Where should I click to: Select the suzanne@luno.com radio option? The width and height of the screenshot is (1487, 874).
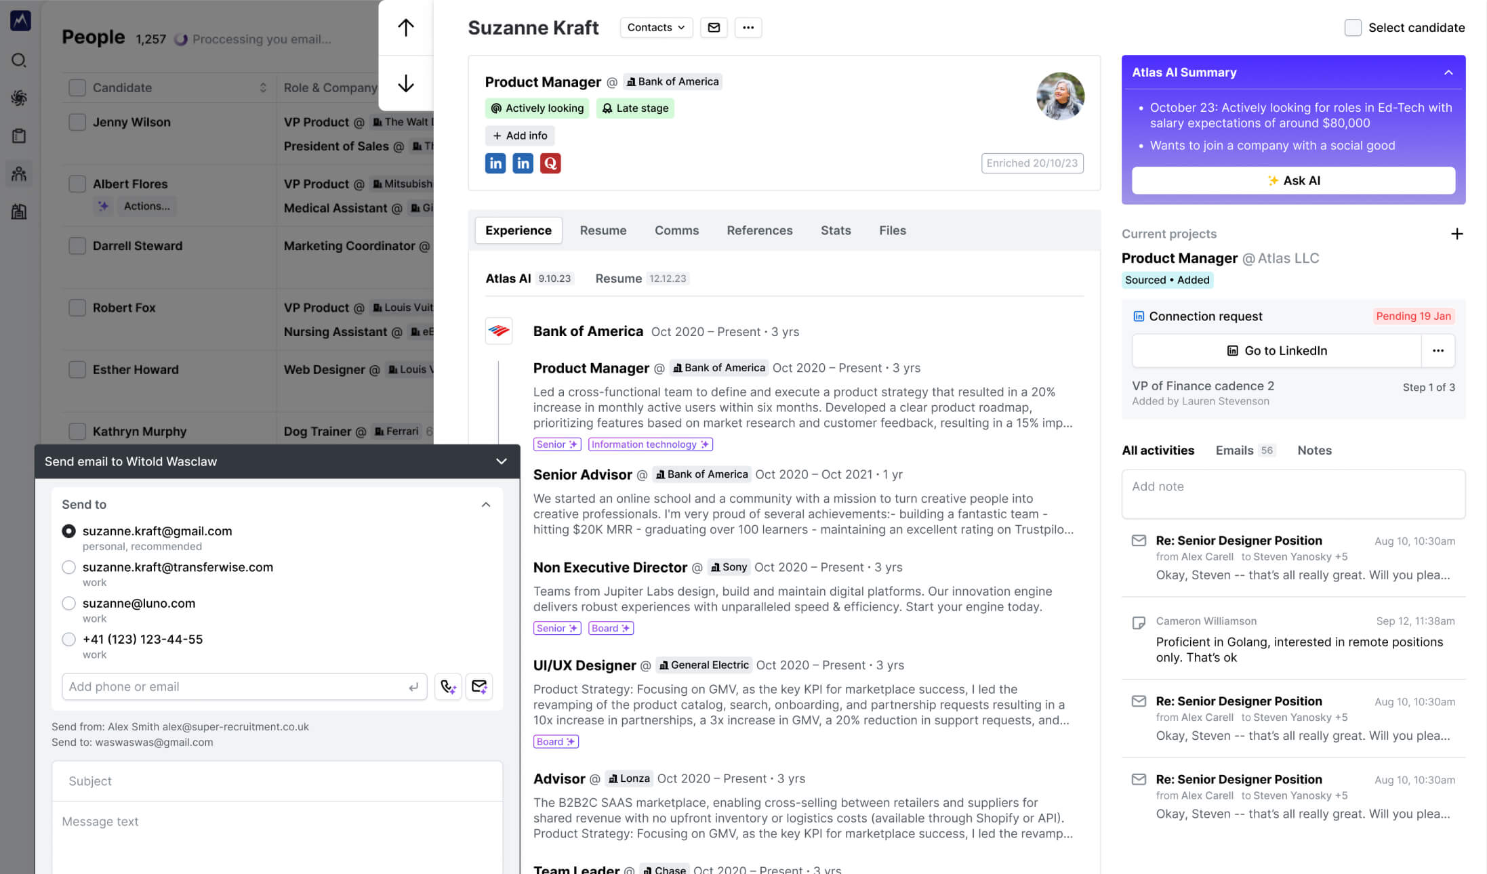point(68,603)
